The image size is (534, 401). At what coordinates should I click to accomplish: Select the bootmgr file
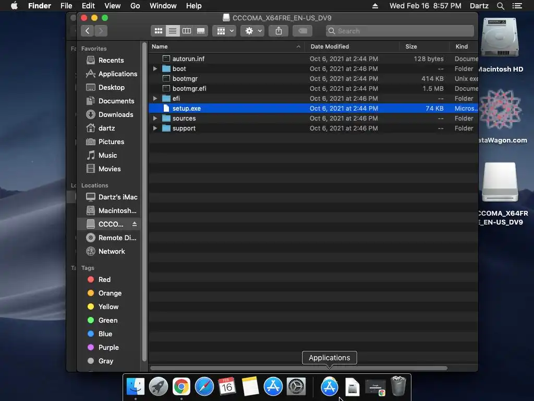313,79
